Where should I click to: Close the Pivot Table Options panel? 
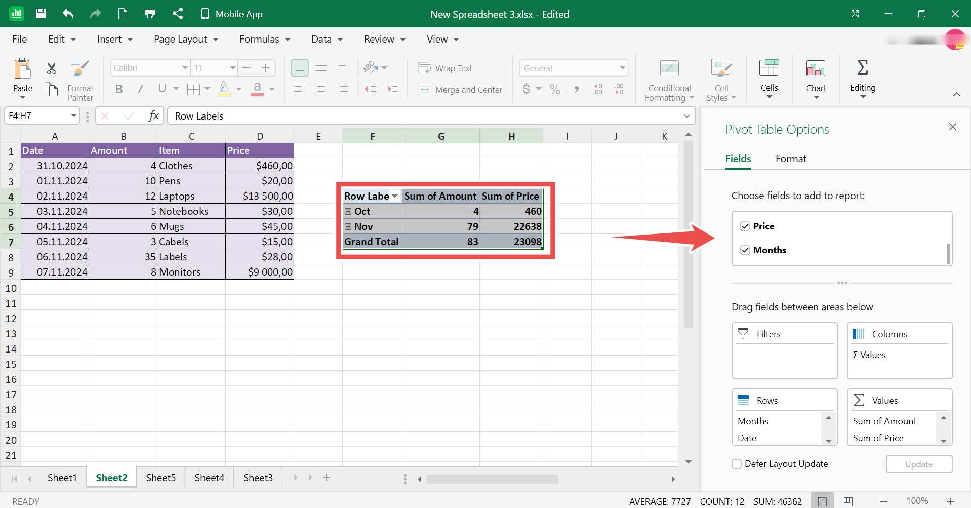click(952, 127)
